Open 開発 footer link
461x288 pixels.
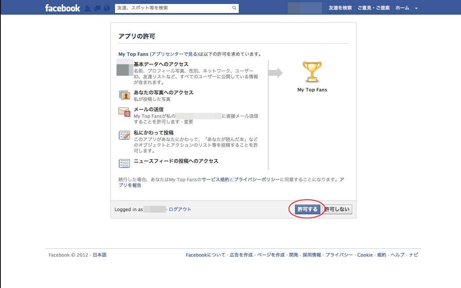pos(294,255)
